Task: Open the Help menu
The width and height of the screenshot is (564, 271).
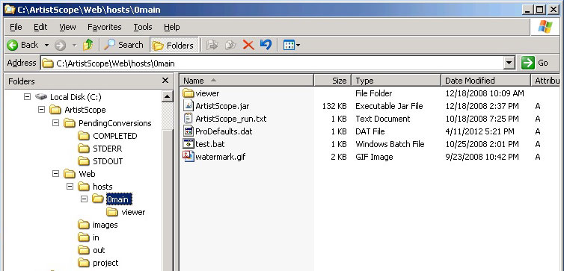Action: click(171, 27)
